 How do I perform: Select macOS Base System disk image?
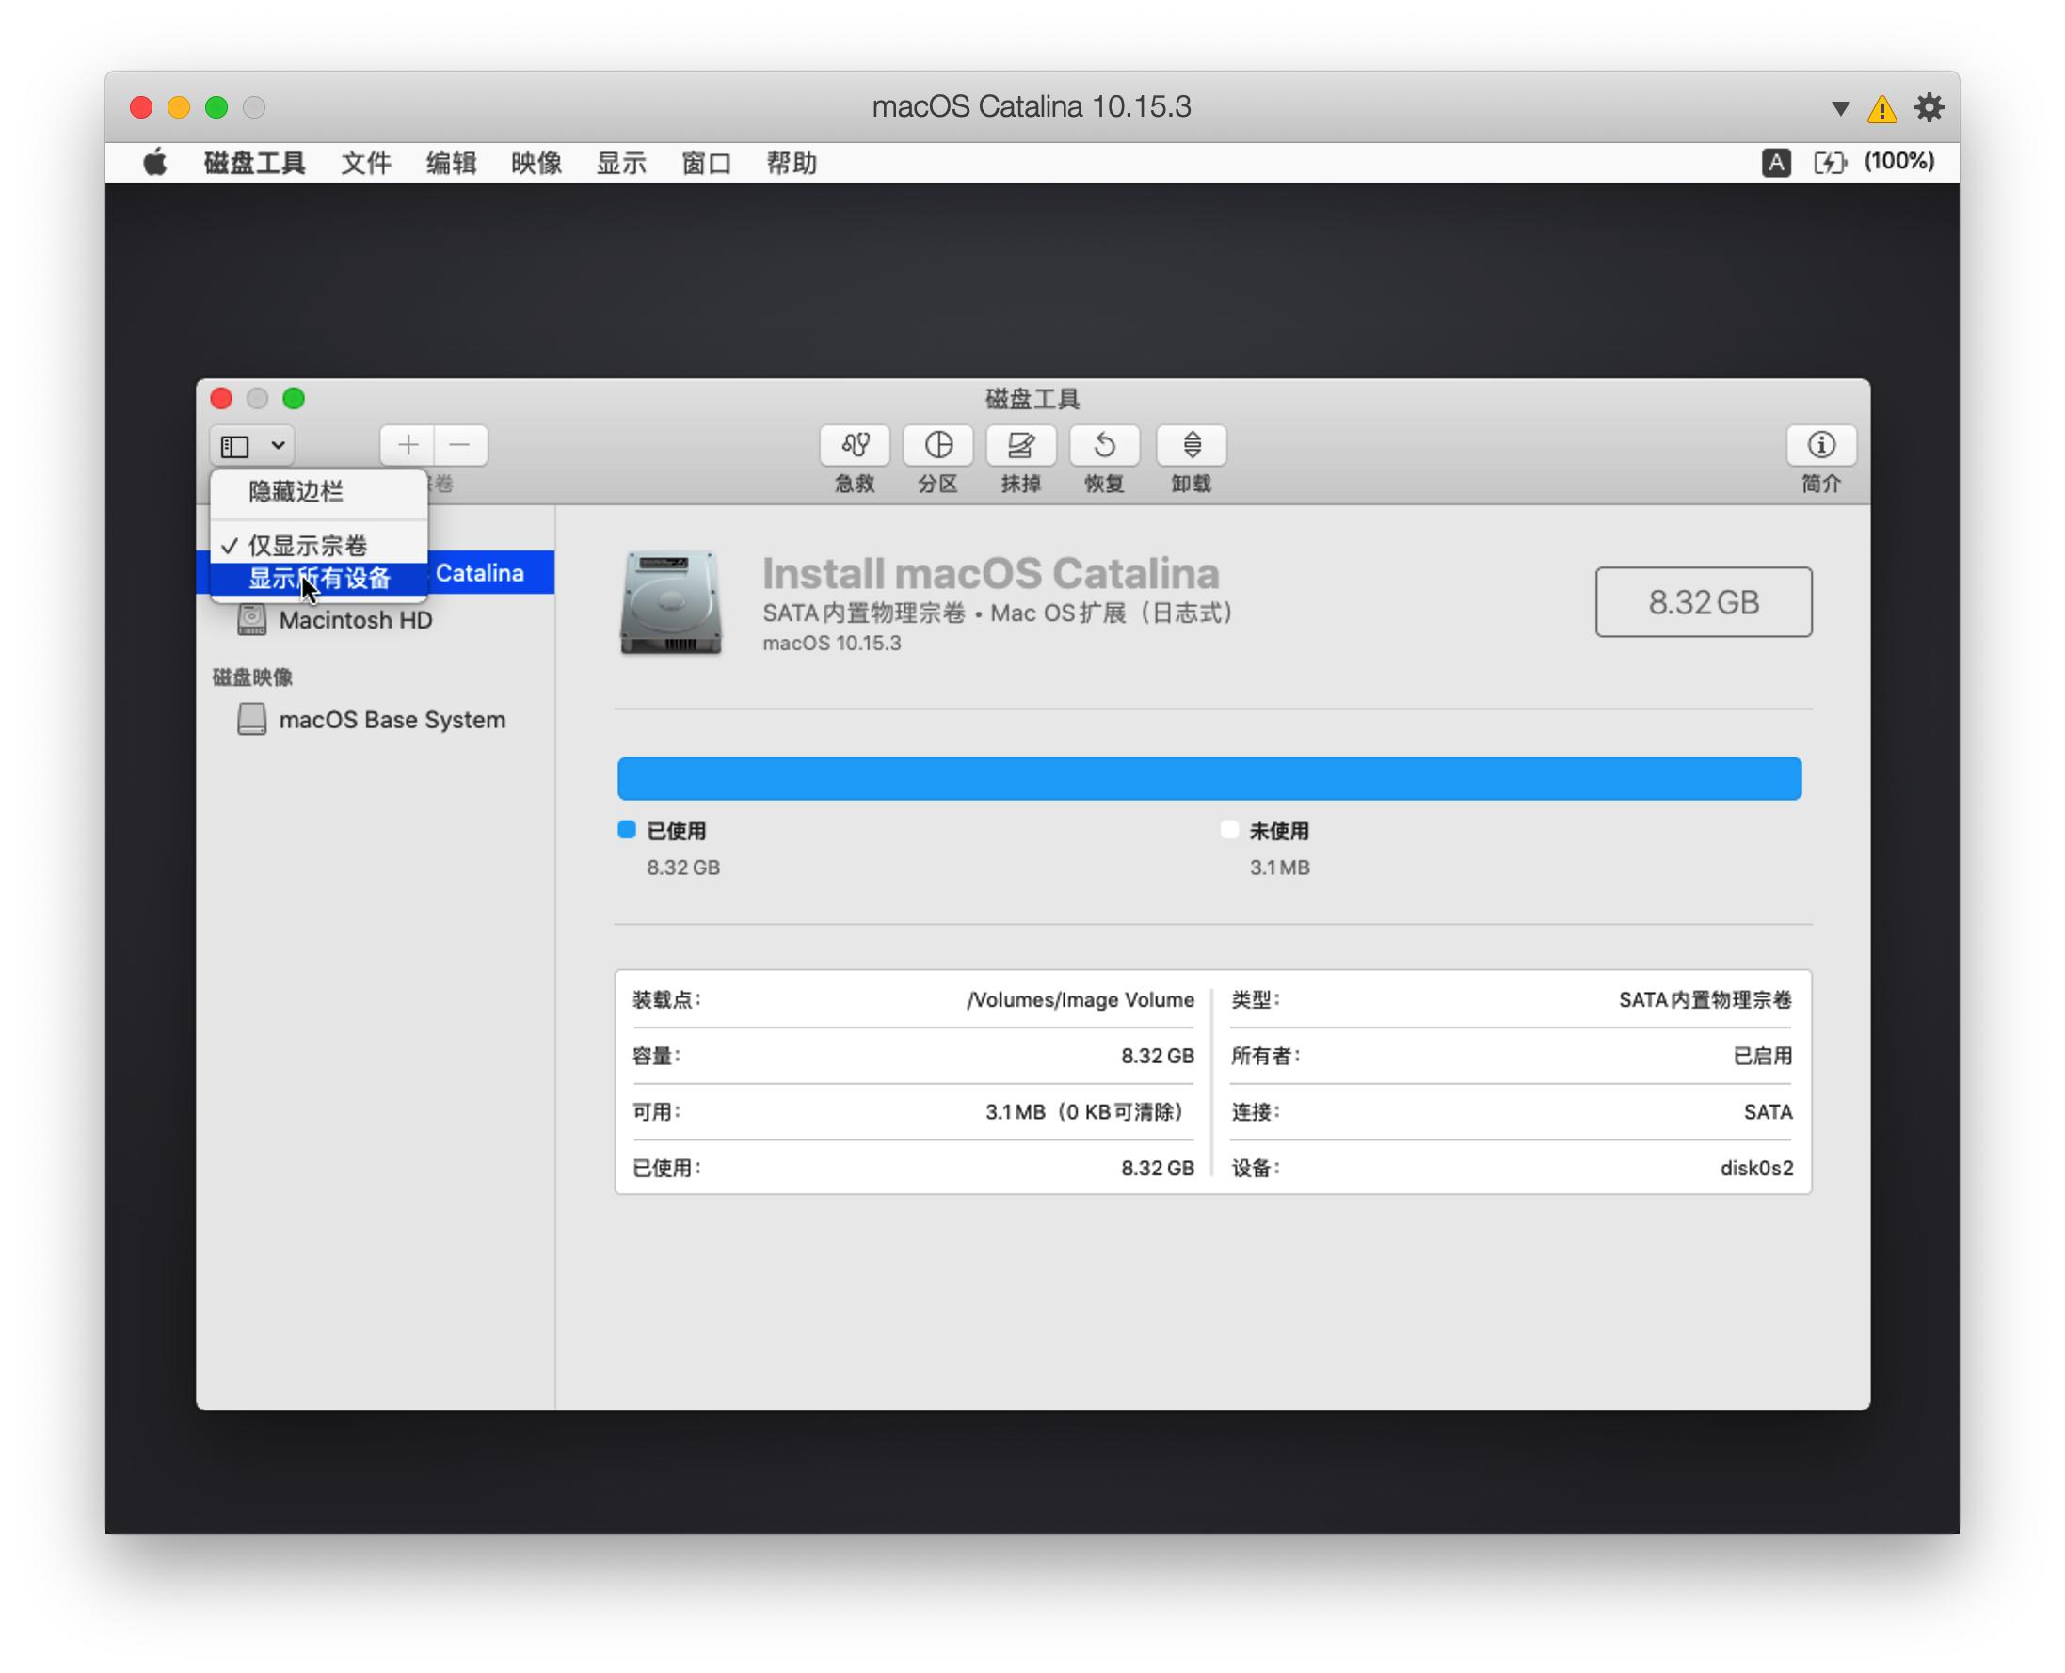[392, 720]
